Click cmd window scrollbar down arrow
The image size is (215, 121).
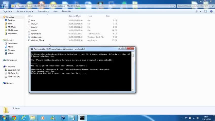pos(133,90)
